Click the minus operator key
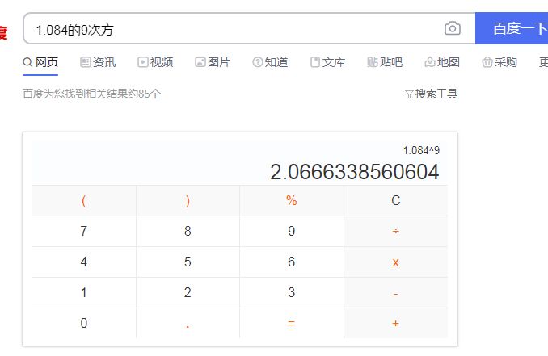The height and width of the screenshot is (356, 548). tap(395, 292)
